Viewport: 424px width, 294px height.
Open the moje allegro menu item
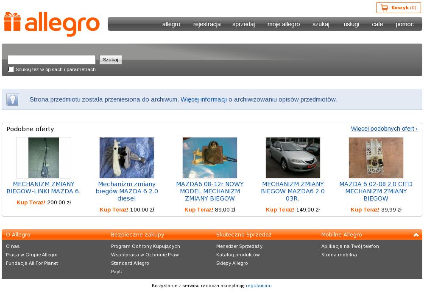(284, 24)
